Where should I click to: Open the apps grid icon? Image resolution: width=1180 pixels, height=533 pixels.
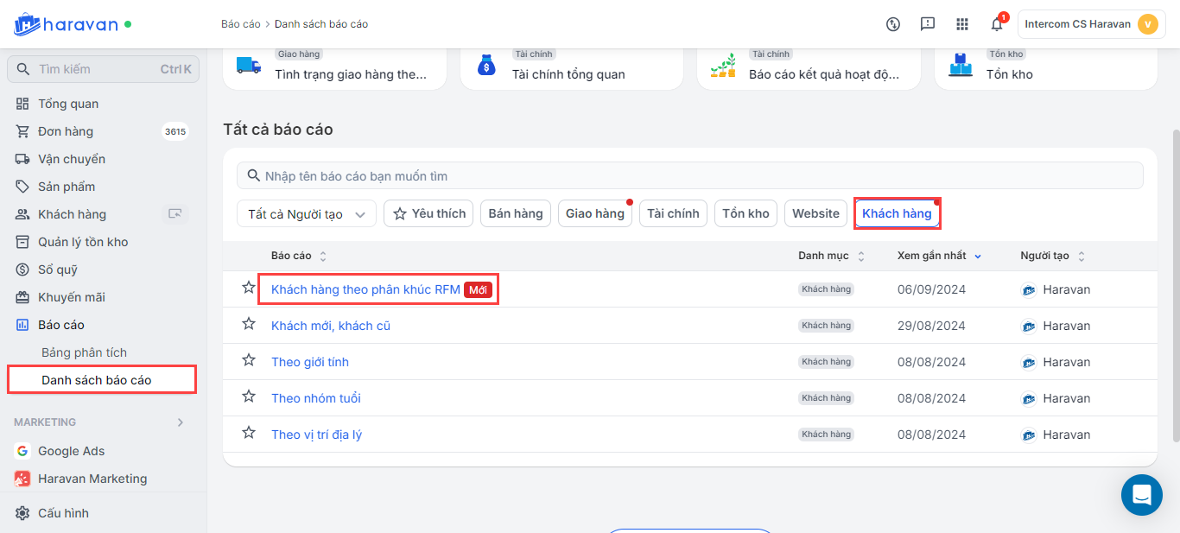coord(962,24)
